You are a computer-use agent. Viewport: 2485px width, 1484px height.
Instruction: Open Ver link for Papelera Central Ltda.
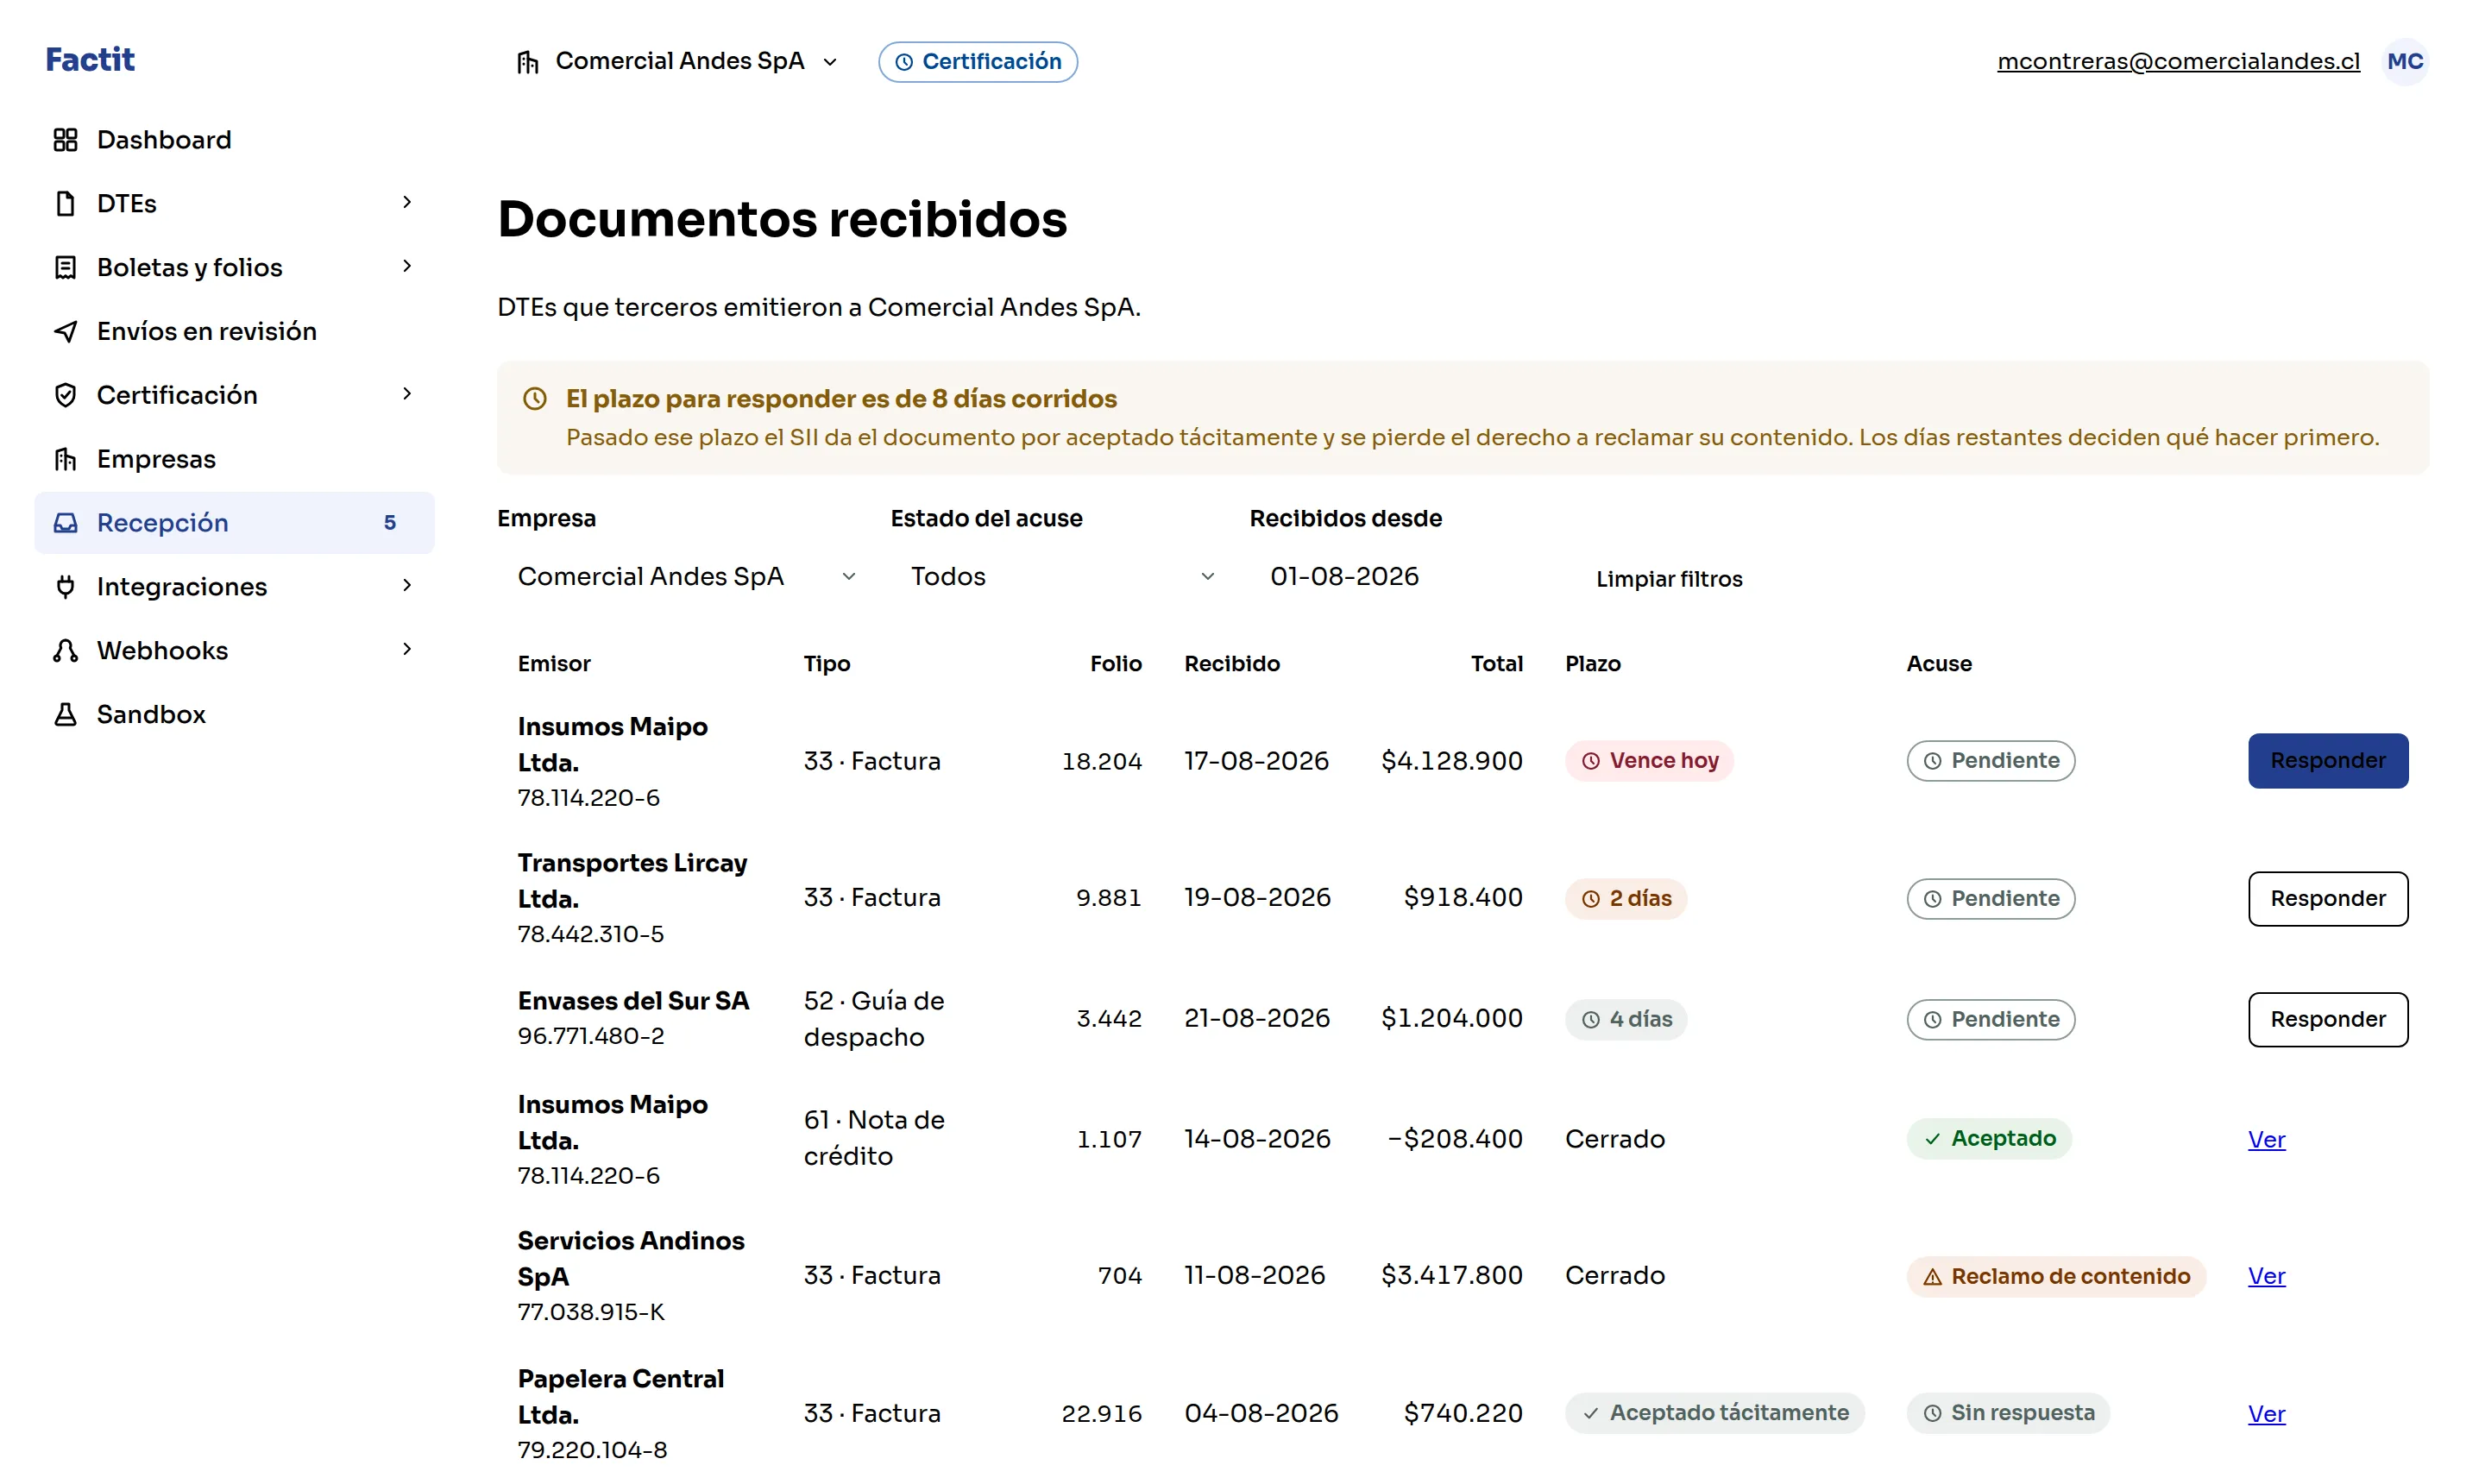pos(2266,1415)
